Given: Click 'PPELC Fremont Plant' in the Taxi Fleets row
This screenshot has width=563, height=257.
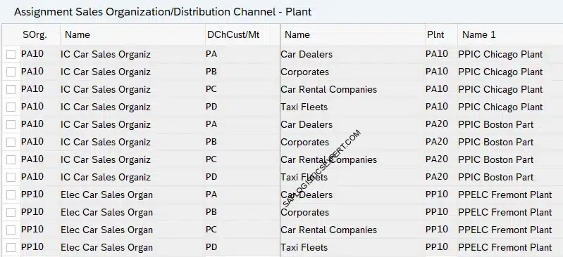Looking at the screenshot, I should coord(505,247).
